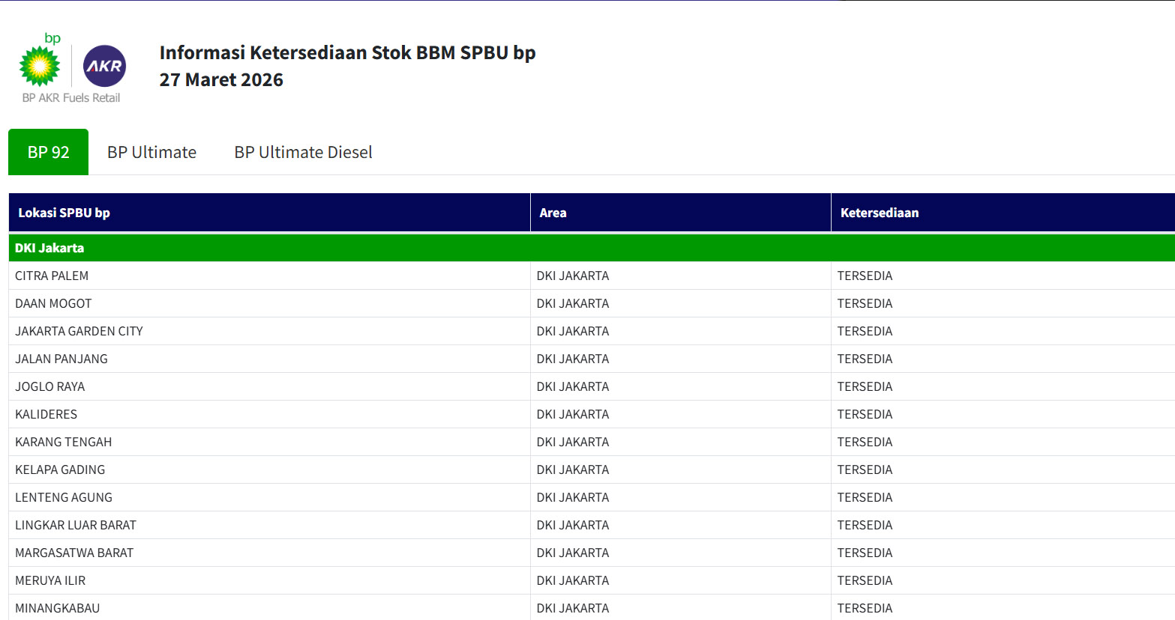Open the BP Ultimate Diesel tab

[x=303, y=153]
